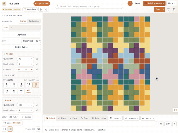This screenshot has width=178, height=133.
Task: Open Resize Quilt dialog
Action: tap(21, 47)
